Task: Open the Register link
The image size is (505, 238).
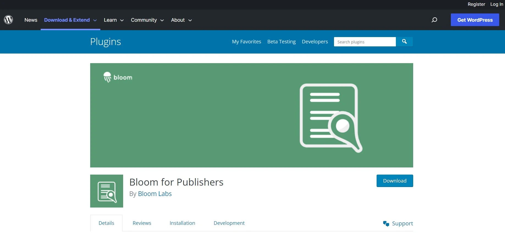Action: [x=476, y=4]
